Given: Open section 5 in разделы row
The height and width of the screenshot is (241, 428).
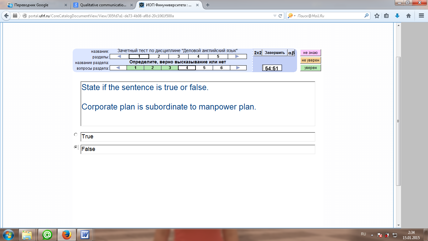Looking at the screenshot, I should point(218,56).
